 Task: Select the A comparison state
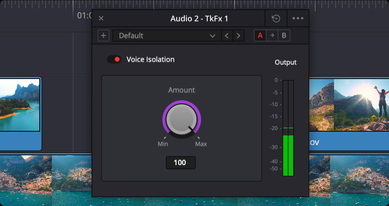click(260, 36)
